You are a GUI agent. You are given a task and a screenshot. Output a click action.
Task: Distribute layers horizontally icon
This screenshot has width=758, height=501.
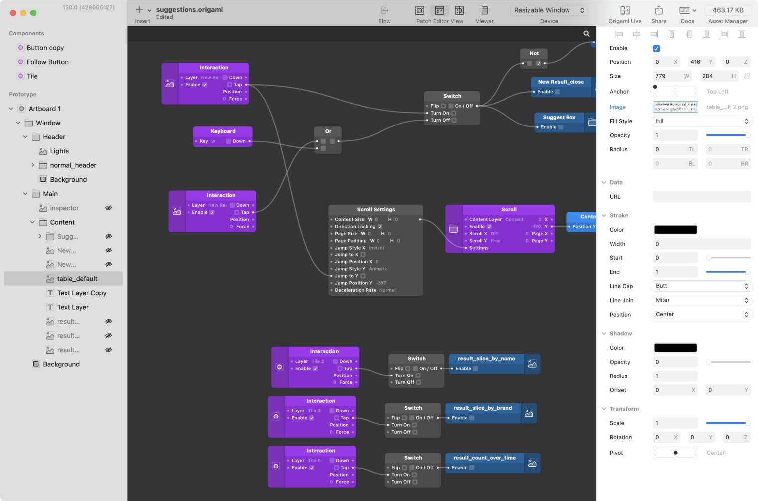point(724,34)
